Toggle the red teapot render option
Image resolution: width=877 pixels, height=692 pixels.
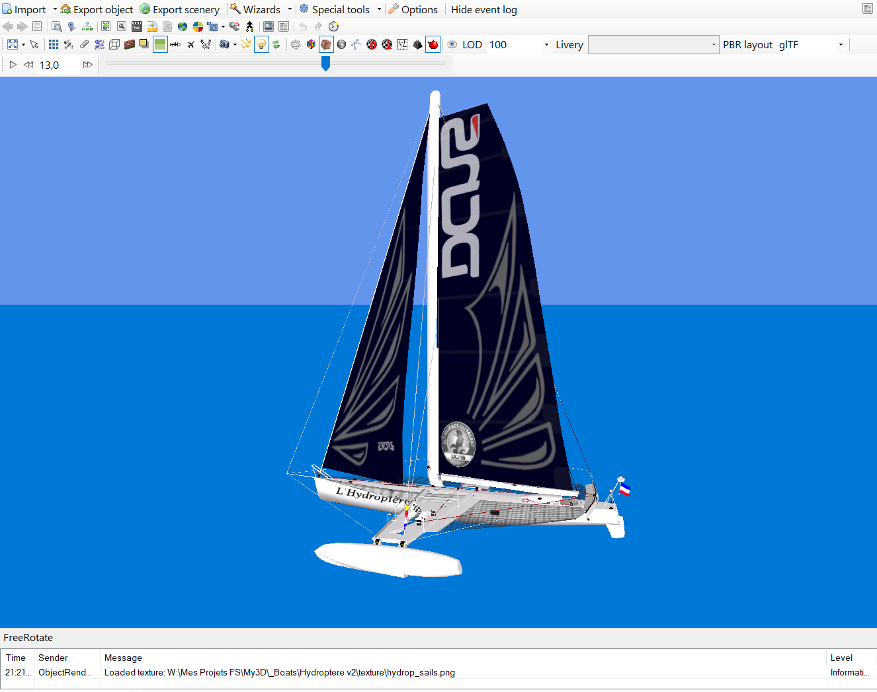pyautogui.click(x=433, y=44)
